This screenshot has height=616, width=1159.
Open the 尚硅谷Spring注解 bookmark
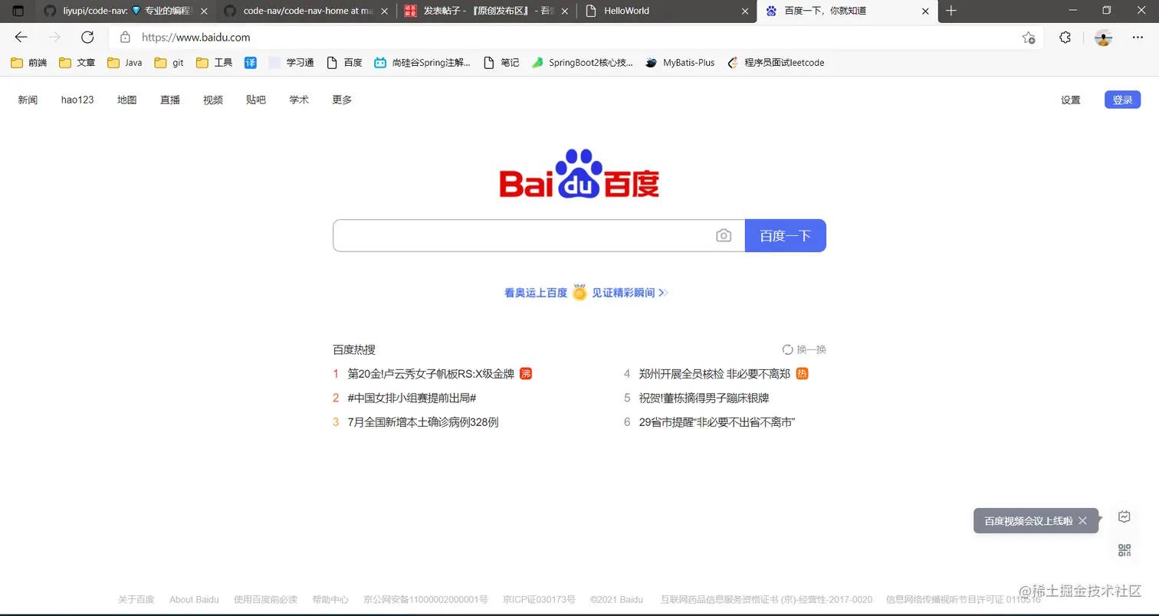tap(422, 63)
